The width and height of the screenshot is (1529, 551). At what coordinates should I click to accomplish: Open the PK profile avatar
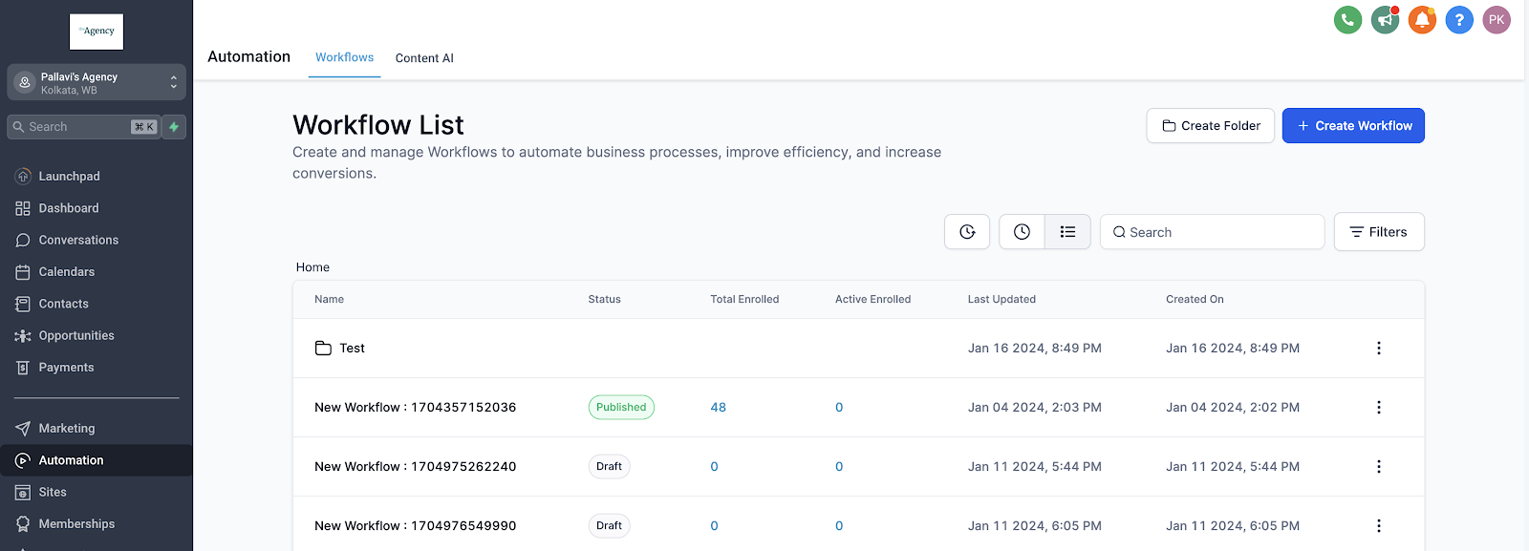tap(1497, 20)
